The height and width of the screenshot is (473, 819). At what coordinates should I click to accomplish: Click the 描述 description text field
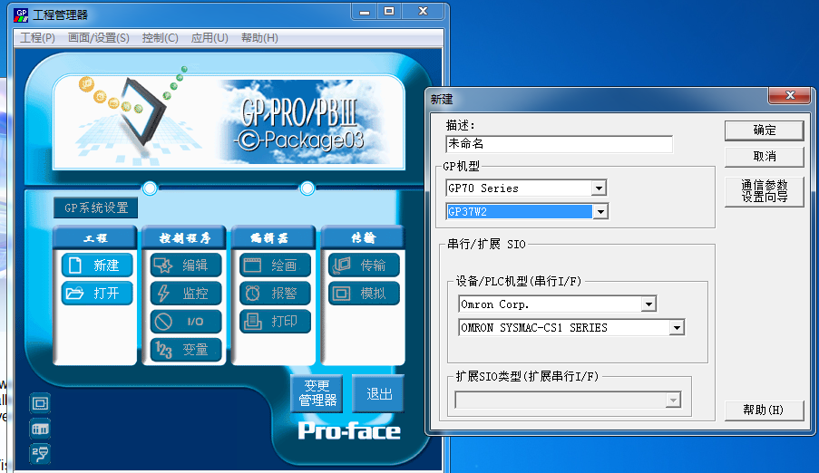pos(559,144)
